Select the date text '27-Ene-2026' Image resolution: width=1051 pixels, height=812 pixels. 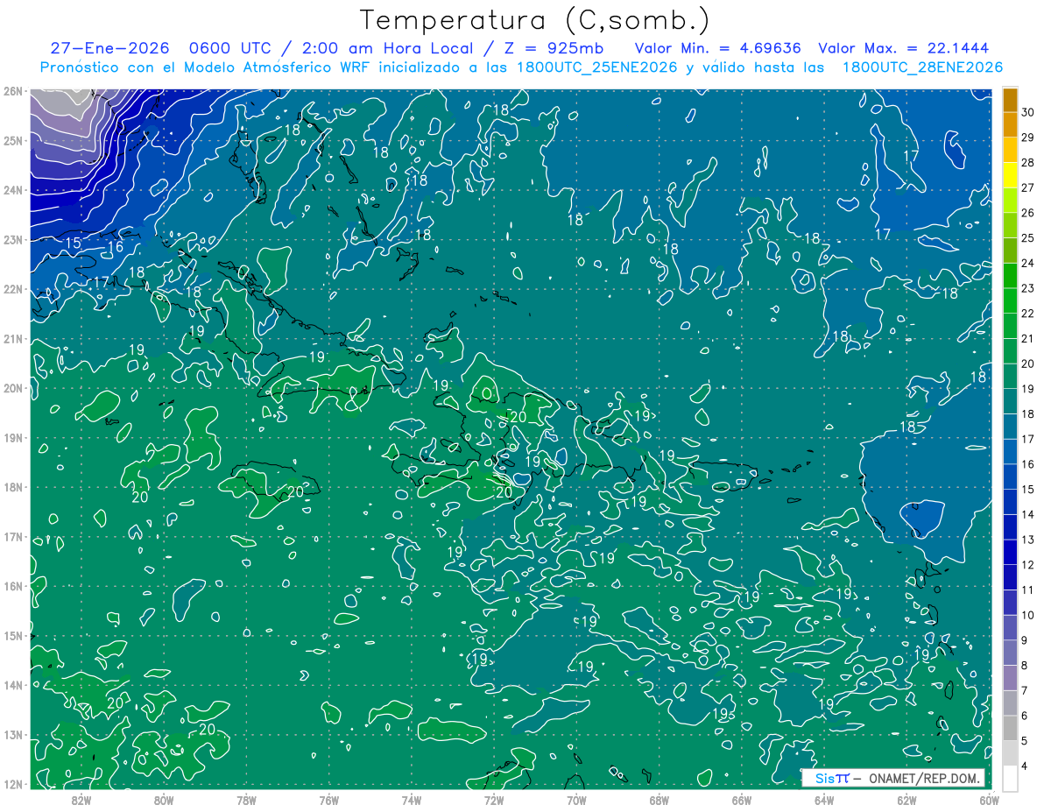109,48
